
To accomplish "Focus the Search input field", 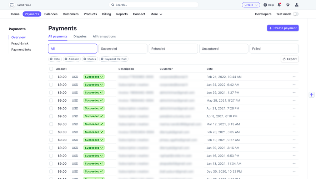I will (x=154, y=5).
